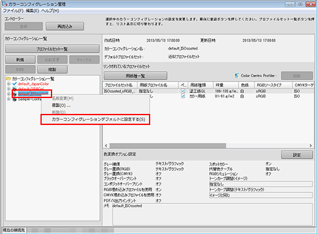Click the 現在の接続先 status bar label
Image resolution: width=317 pixels, height=234 pixels.
(x=14, y=230)
